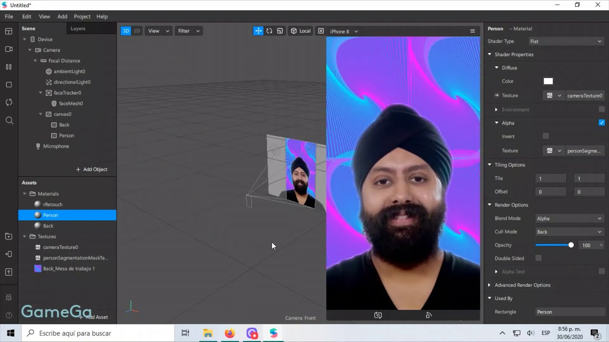The width and height of the screenshot is (609, 342).
Task: Open the File menu
Action: pyautogui.click(x=9, y=16)
